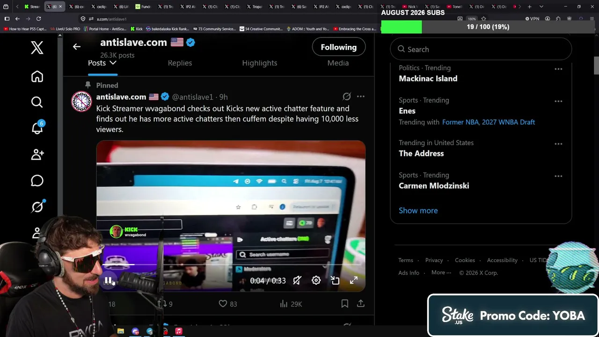Open more options menu on pinned post

(x=360, y=96)
